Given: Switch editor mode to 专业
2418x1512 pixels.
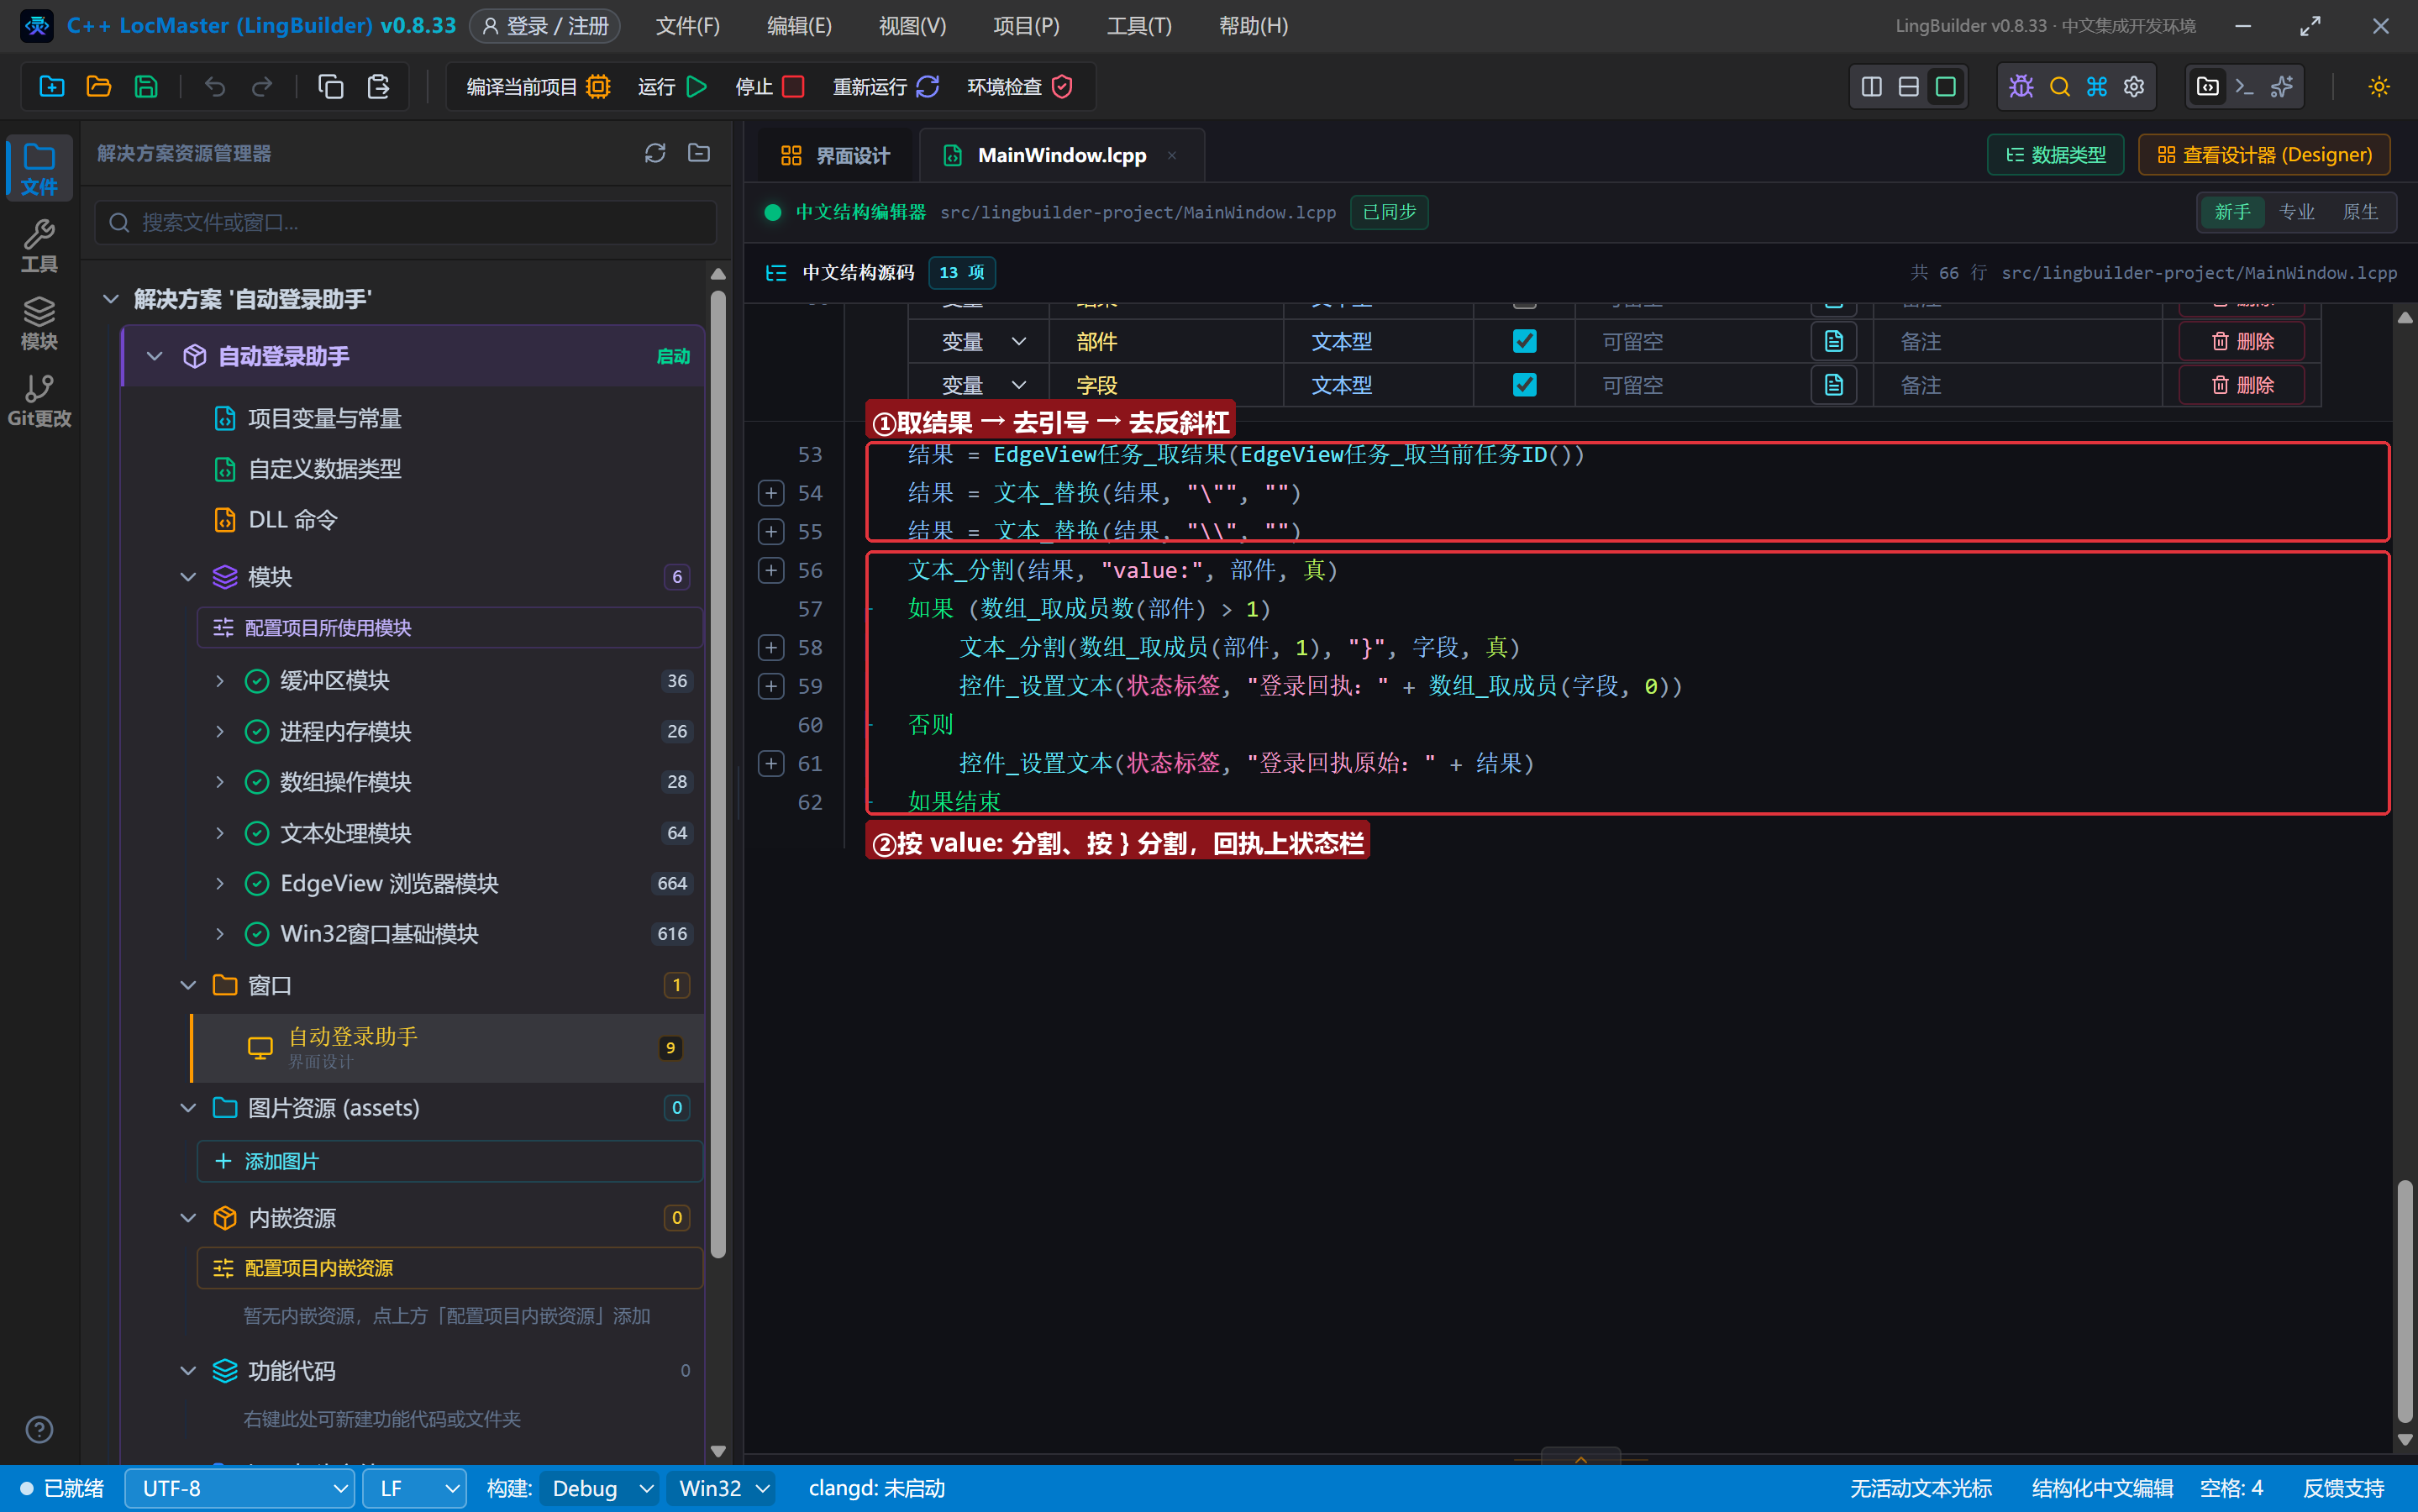Looking at the screenshot, I should (2296, 212).
